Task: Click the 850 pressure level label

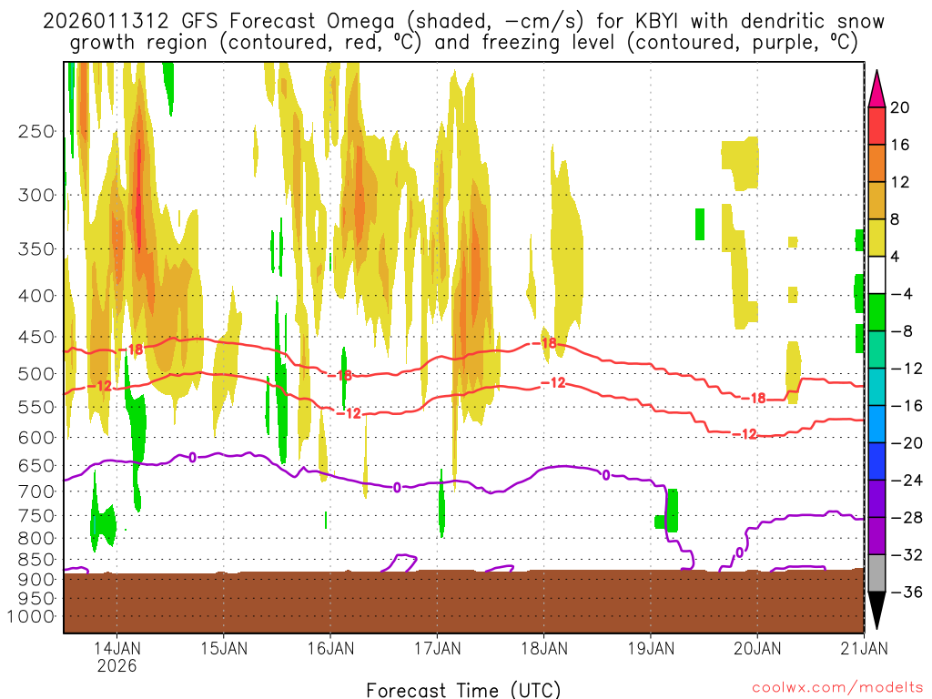Action: coord(36,560)
